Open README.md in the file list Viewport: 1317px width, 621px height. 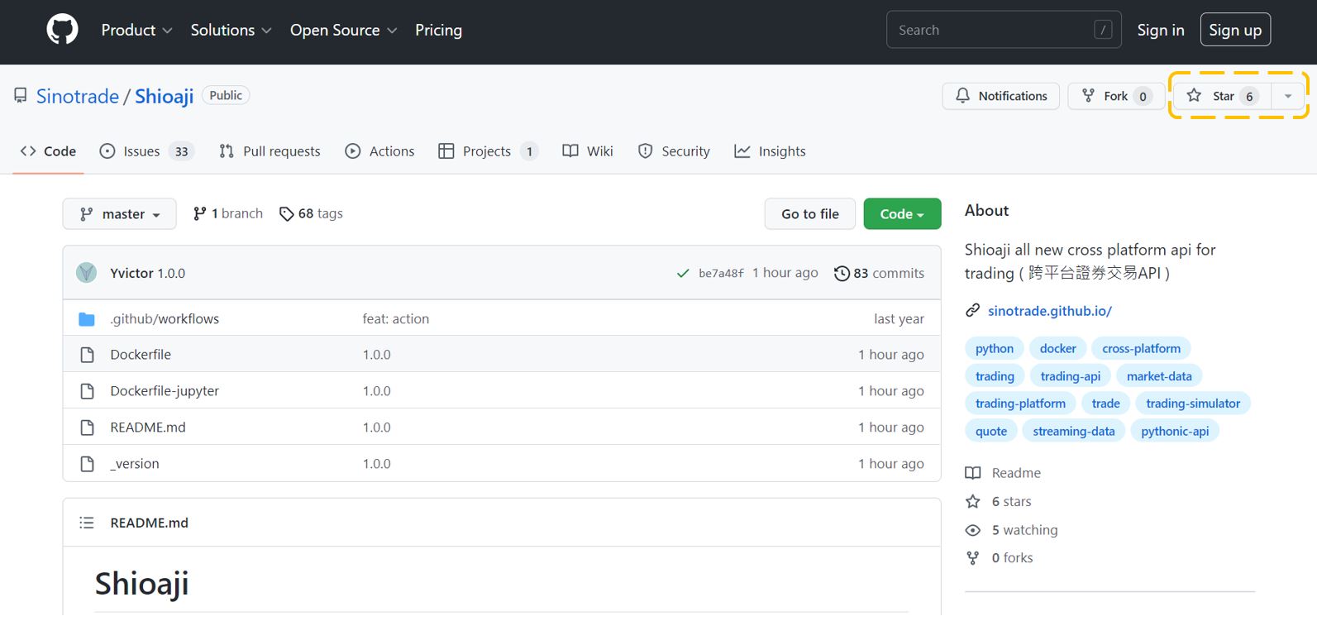[148, 428]
